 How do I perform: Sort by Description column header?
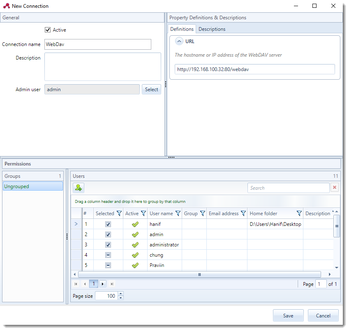pos(318,214)
